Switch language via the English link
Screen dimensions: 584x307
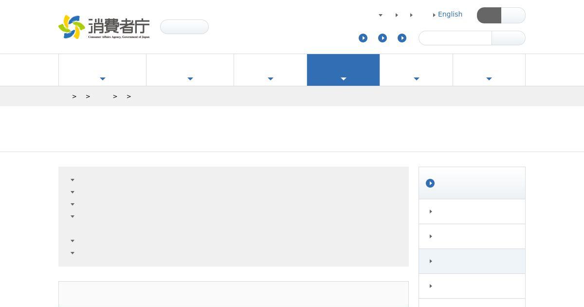click(450, 15)
